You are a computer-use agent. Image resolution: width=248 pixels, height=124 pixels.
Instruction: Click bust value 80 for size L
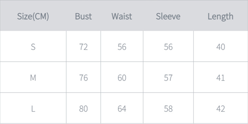pos(83,109)
